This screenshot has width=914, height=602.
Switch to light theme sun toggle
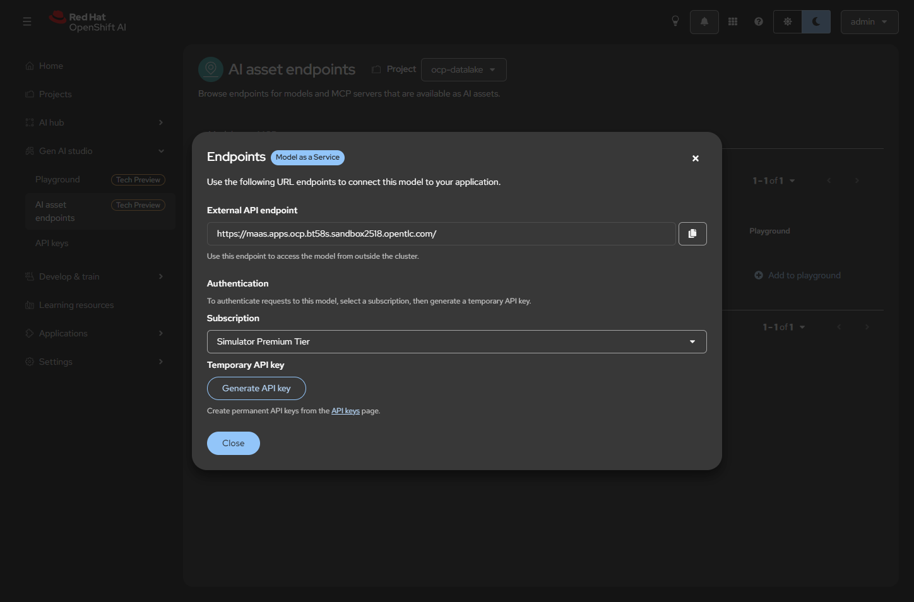click(788, 21)
